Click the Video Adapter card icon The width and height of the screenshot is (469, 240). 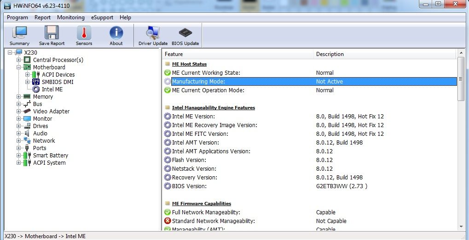27,111
